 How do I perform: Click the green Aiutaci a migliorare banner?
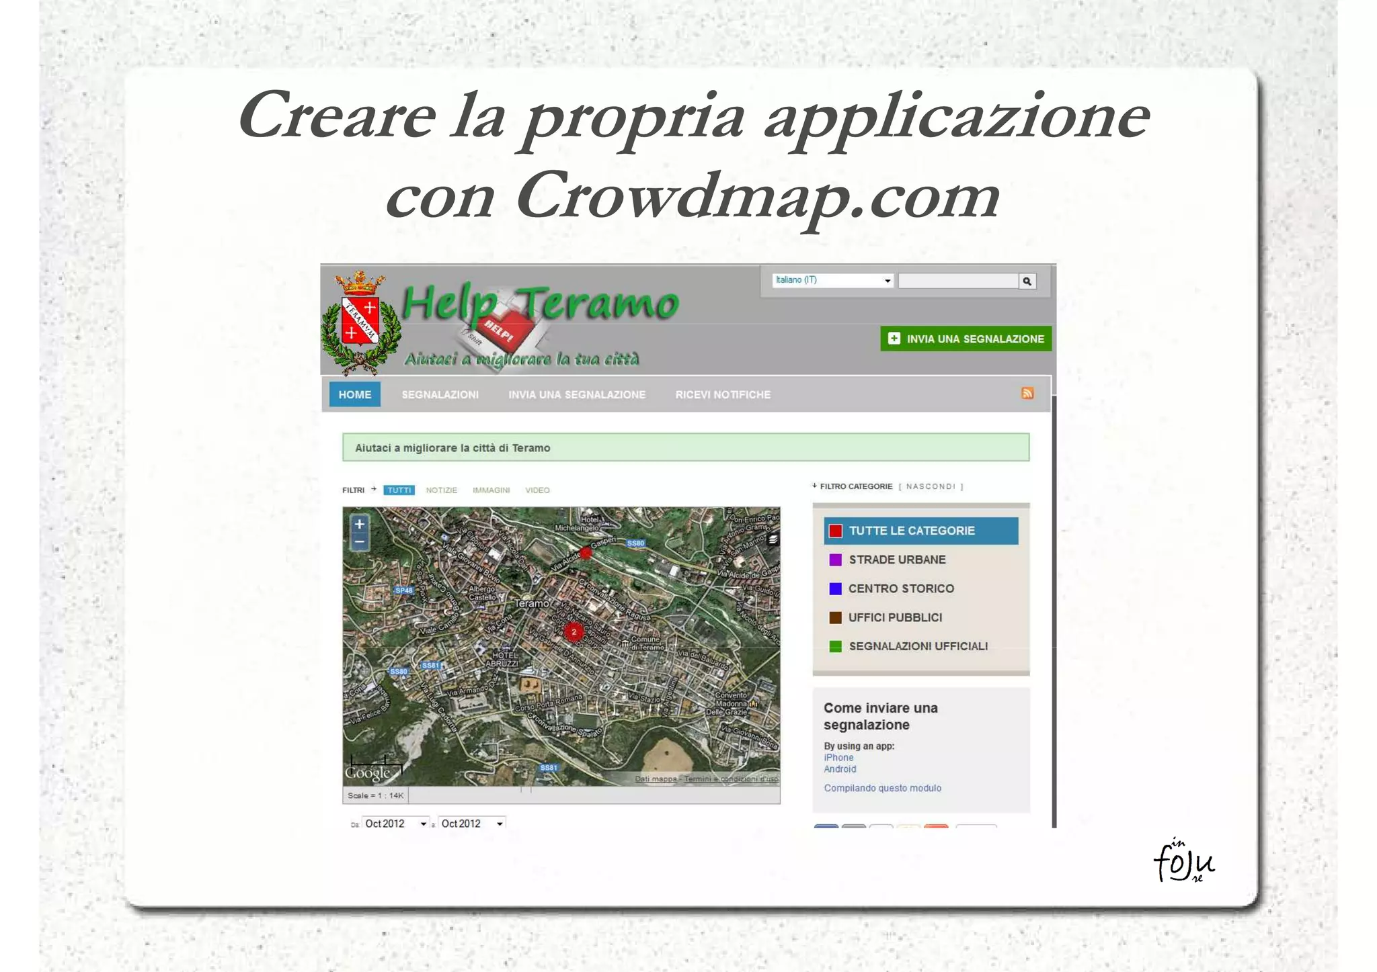[686, 447]
